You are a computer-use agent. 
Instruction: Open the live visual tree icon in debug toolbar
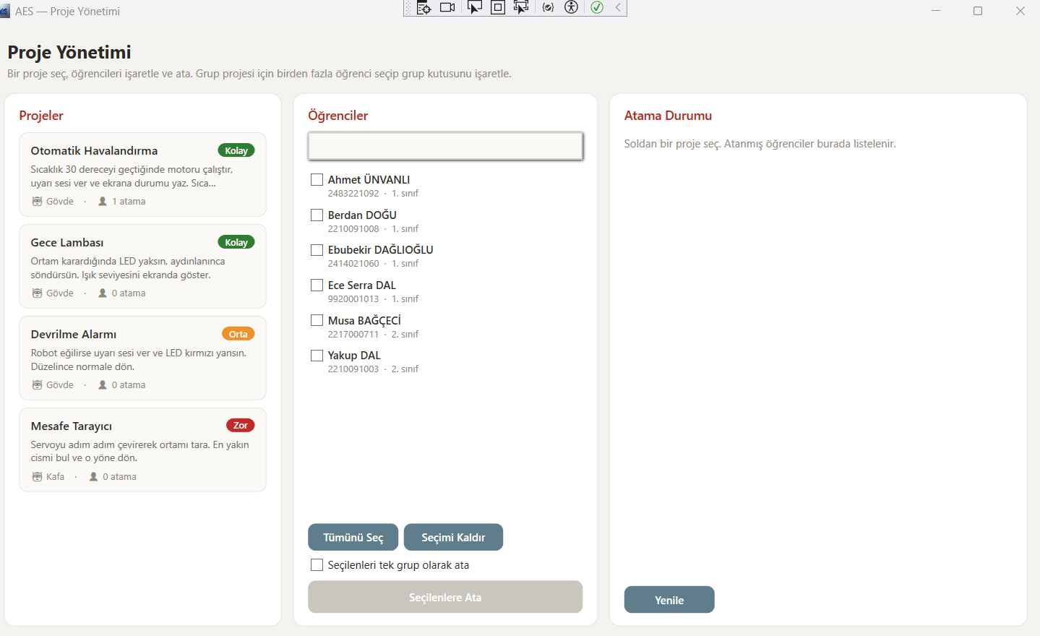pyautogui.click(x=424, y=8)
